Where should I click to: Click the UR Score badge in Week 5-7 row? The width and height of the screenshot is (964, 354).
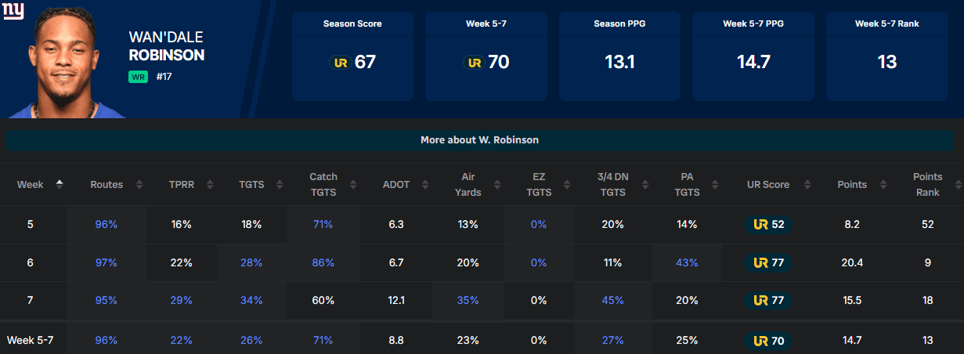point(767,340)
